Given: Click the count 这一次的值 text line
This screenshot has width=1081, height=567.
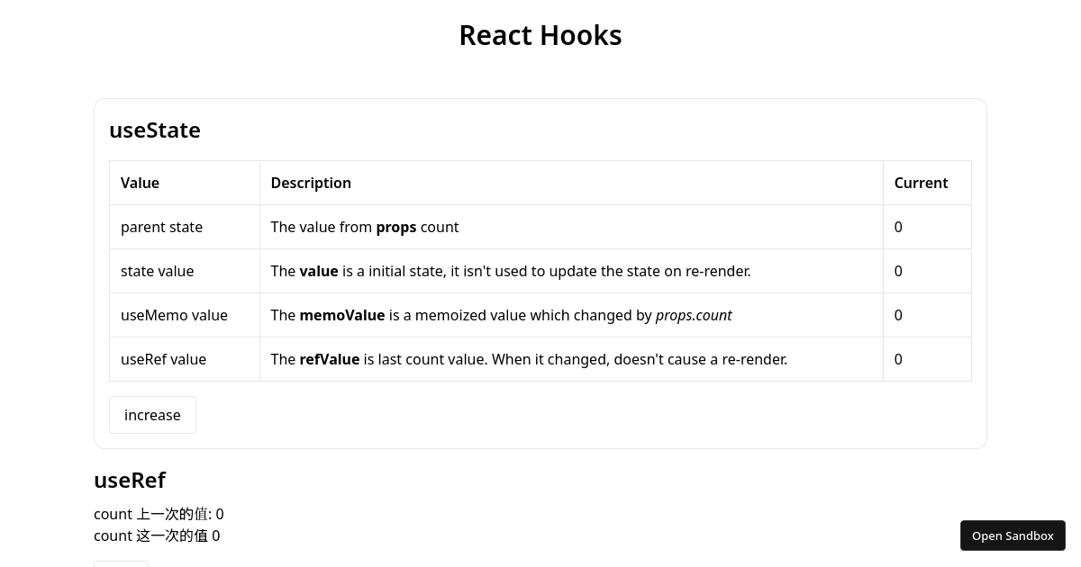Looking at the screenshot, I should click(157, 535).
